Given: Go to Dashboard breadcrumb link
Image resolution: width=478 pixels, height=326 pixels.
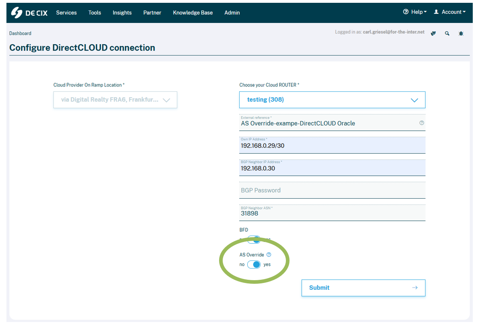Looking at the screenshot, I should (20, 33).
